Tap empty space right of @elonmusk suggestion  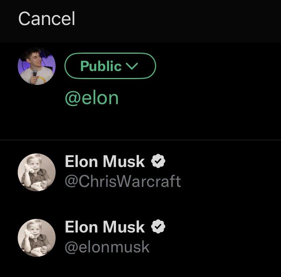[232, 238]
